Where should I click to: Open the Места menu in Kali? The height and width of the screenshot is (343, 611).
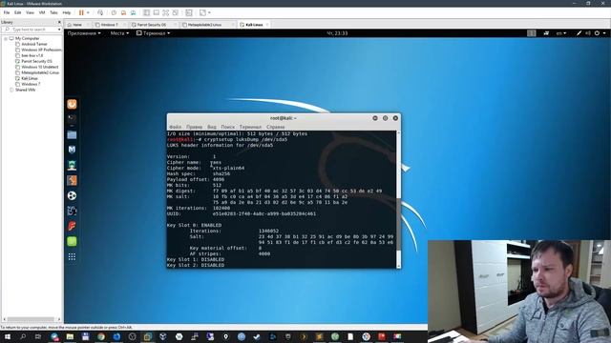tap(119, 33)
